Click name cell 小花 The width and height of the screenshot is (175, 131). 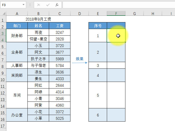tap(38, 112)
